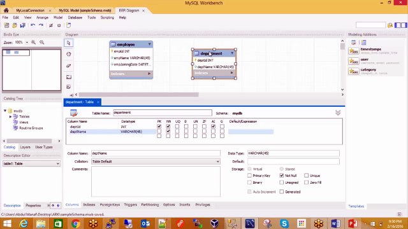Enable the Unique checkbox
The height and width of the screenshot is (229, 408).
pyautogui.click(x=307, y=176)
